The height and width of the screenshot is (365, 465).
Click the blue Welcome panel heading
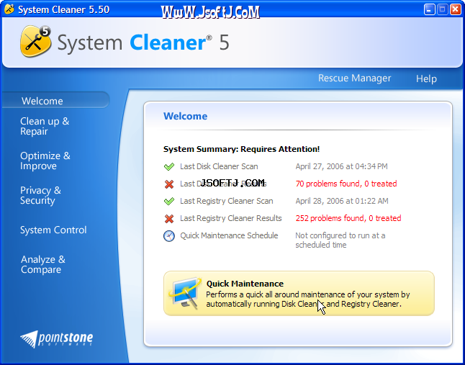185,116
